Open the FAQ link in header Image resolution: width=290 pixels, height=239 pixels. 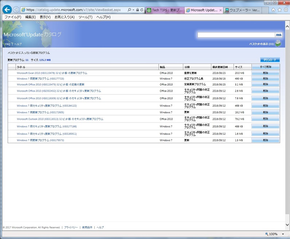click(8, 44)
